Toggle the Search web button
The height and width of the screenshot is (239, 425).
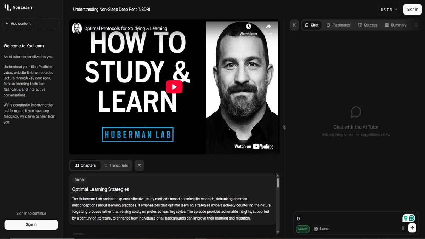(322, 229)
